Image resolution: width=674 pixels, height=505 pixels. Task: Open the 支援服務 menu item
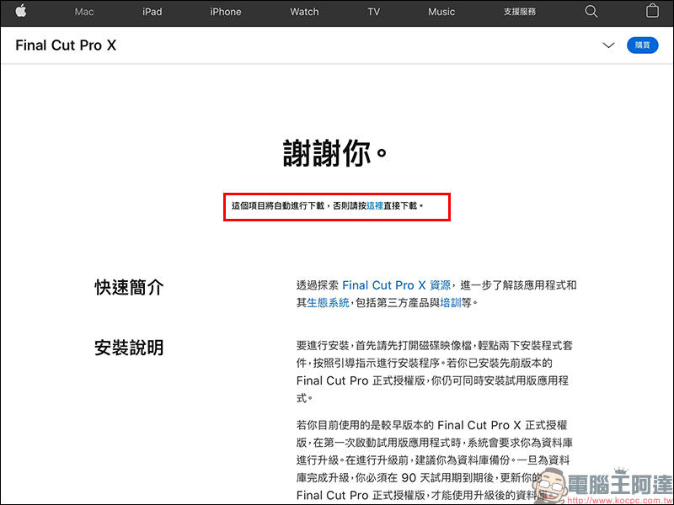(x=520, y=12)
